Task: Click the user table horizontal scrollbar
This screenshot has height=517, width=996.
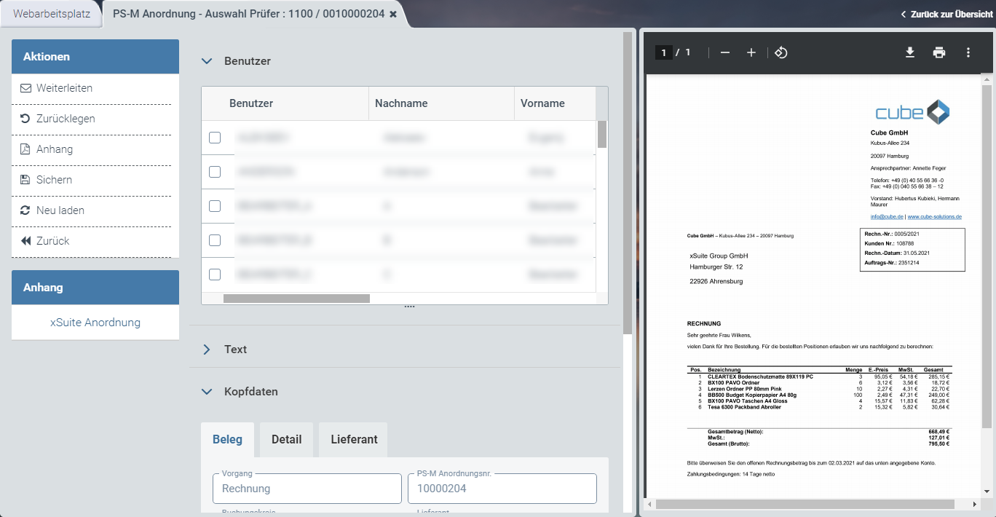Action: pyautogui.click(x=296, y=299)
